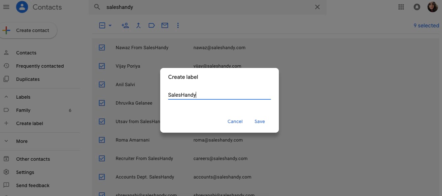This screenshot has height=196, width=442.
Task: Click the manage labels icon
Action: [152, 25]
